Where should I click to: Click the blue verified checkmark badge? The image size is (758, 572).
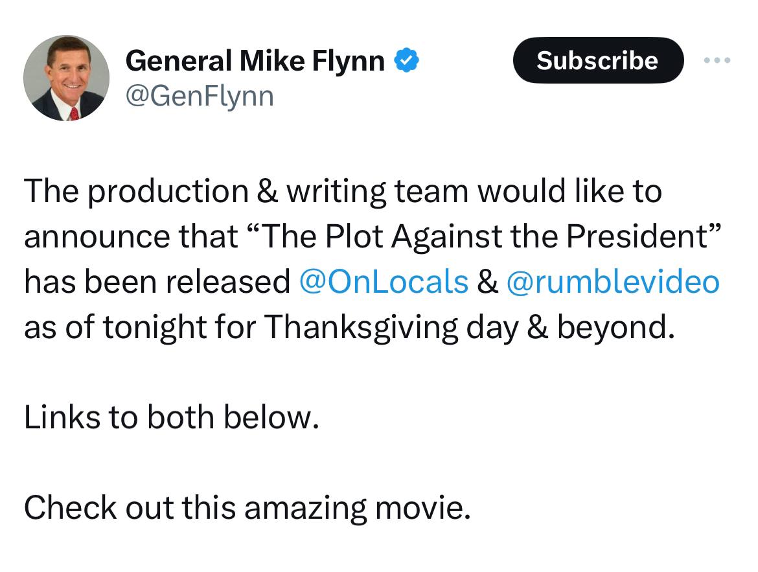[x=407, y=60]
